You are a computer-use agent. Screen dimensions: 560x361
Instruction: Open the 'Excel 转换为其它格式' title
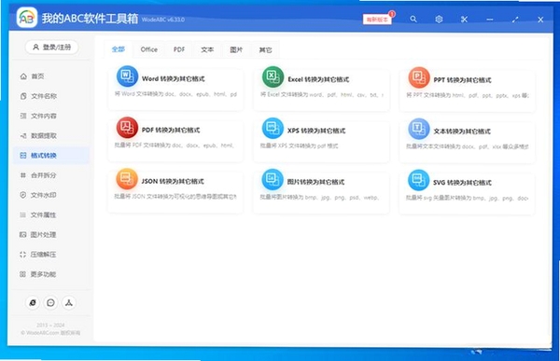[318, 79]
